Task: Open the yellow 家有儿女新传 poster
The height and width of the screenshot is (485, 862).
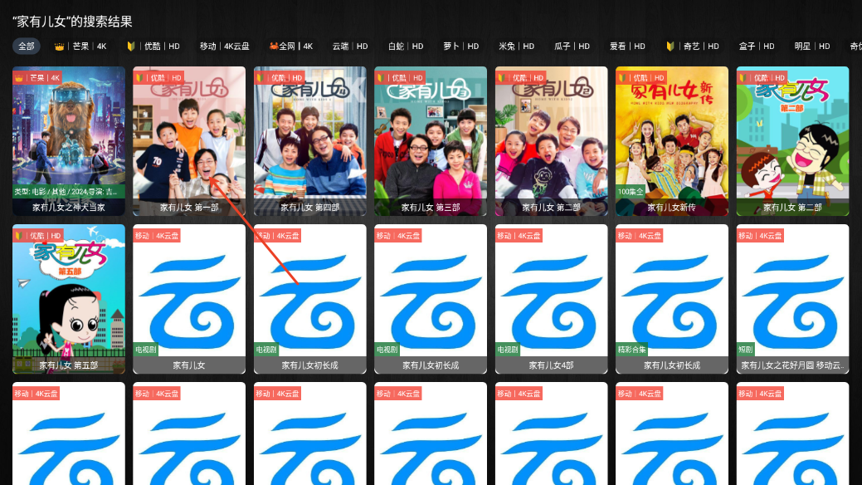Action: (672, 140)
